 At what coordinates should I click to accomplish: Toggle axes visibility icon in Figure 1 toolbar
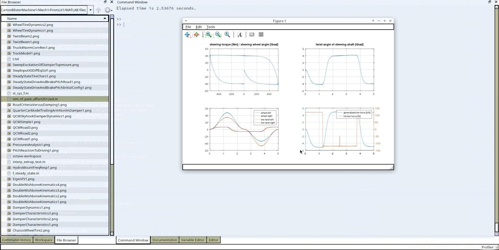tap(252, 35)
